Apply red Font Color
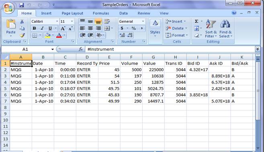 (59, 35)
